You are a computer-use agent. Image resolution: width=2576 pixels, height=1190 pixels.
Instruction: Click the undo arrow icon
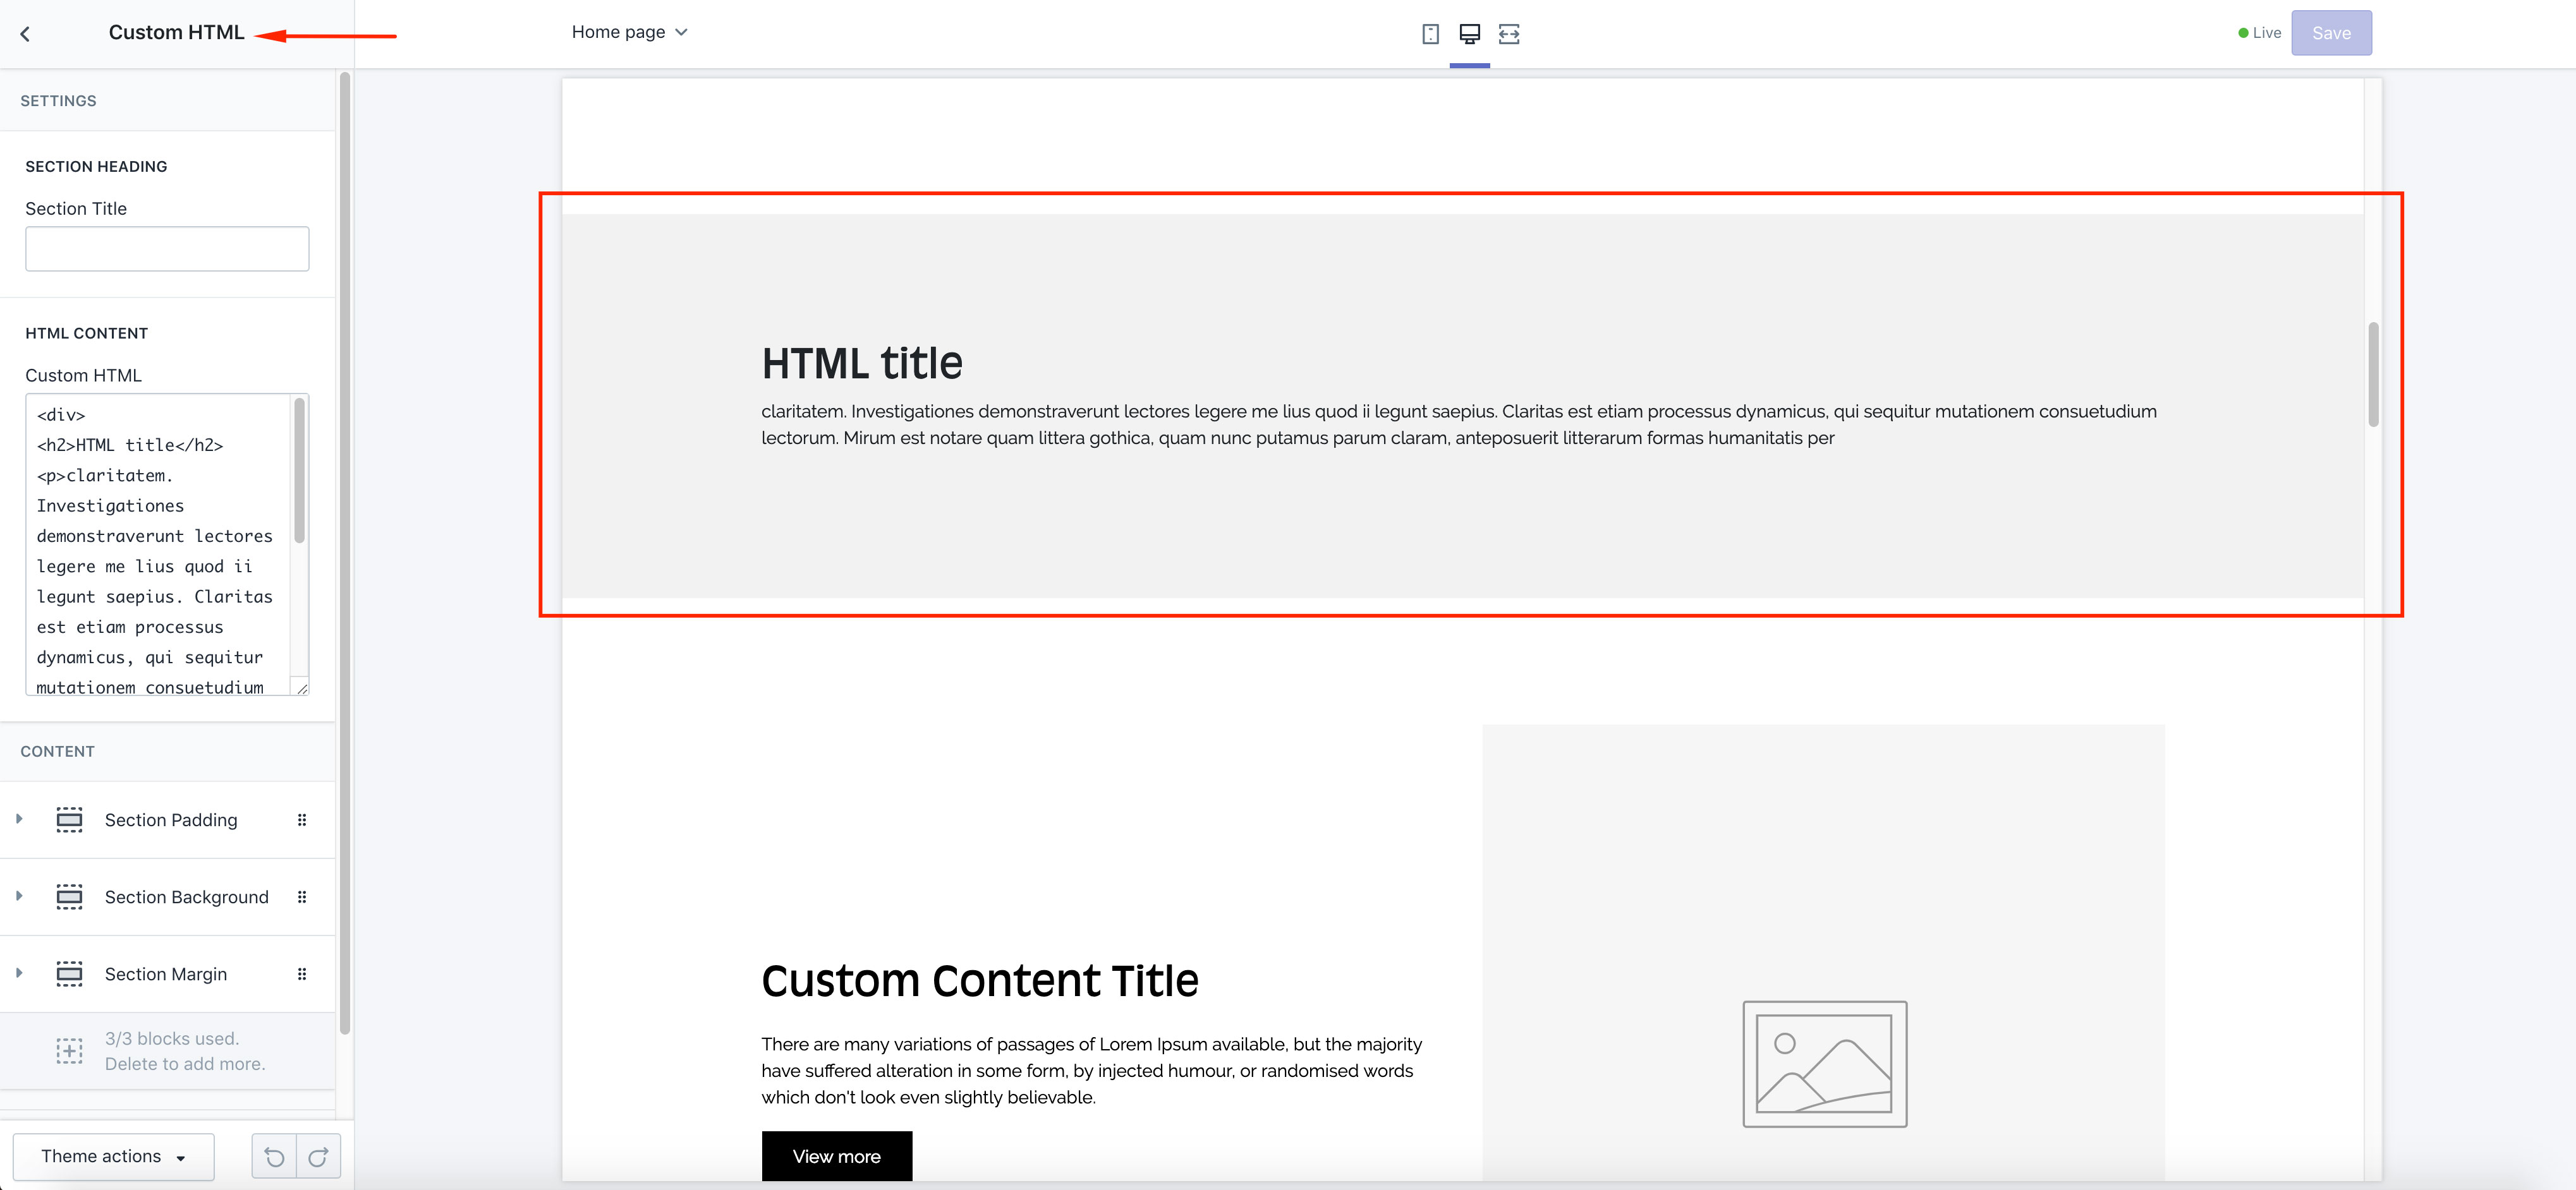point(274,1157)
